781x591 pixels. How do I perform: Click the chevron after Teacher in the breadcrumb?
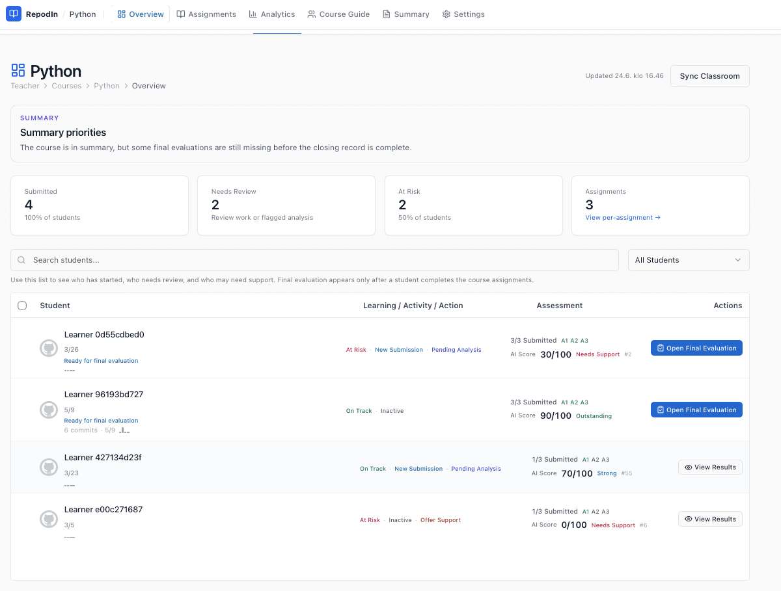pos(46,86)
